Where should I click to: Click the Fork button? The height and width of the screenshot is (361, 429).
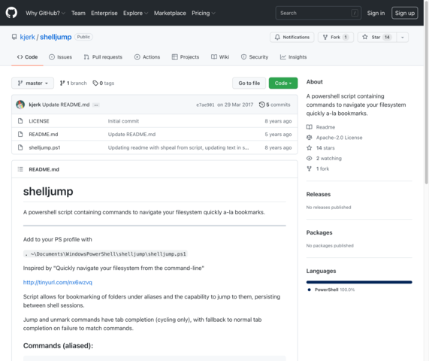tap(336, 37)
